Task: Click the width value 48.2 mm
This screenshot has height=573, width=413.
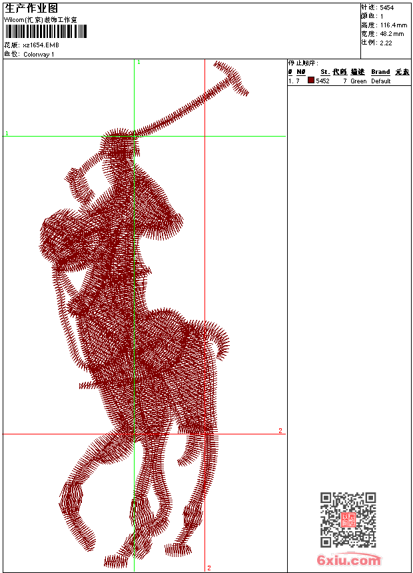Action: click(x=392, y=34)
